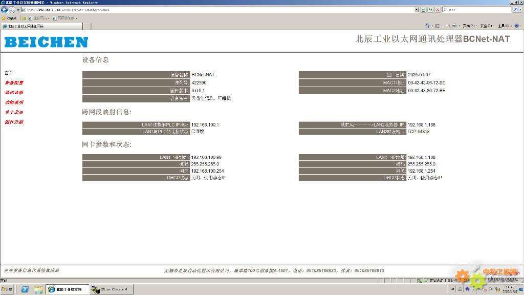Click the Print icon in command bar
Screen dimensions: 524x295
(x=454, y=26)
